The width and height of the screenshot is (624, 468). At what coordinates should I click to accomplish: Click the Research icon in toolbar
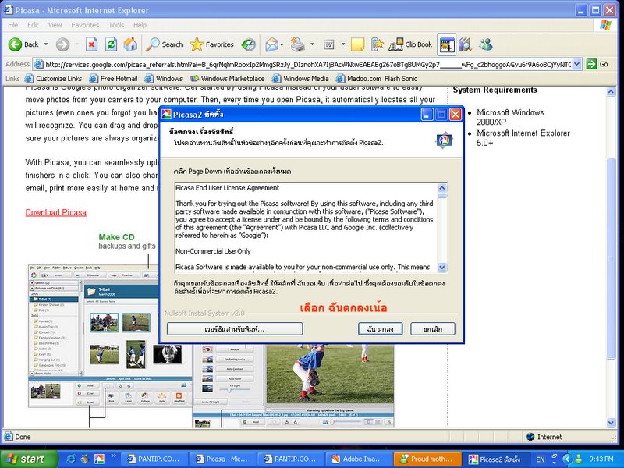[x=465, y=44]
